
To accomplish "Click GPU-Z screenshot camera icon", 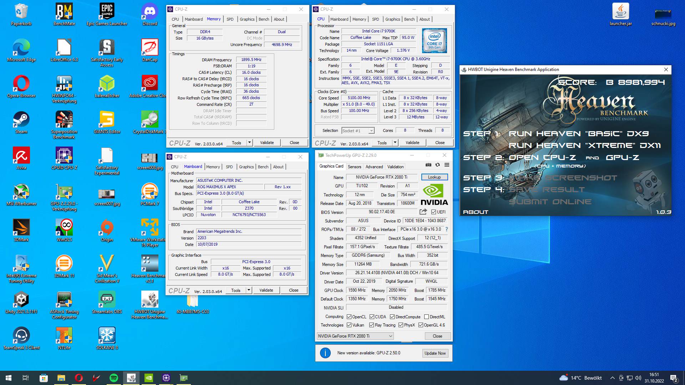I will [x=428, y=165].
